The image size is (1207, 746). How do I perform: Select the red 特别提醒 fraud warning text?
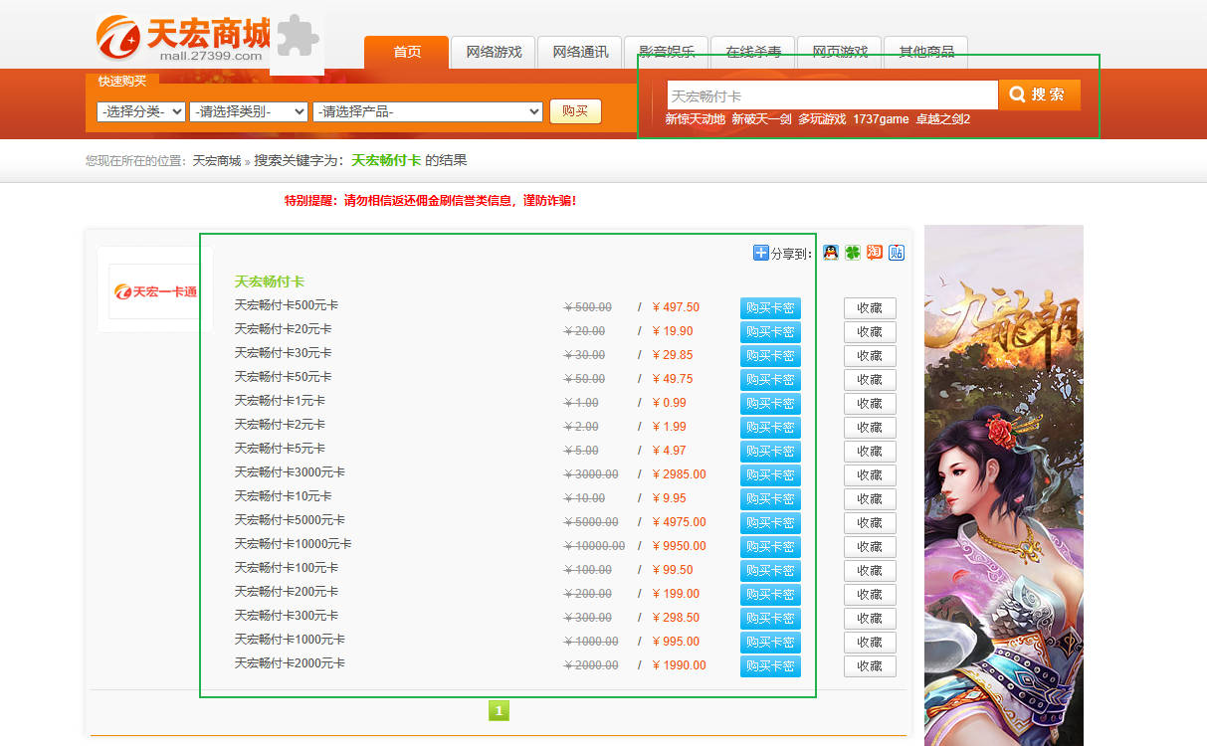coord(431,201)
